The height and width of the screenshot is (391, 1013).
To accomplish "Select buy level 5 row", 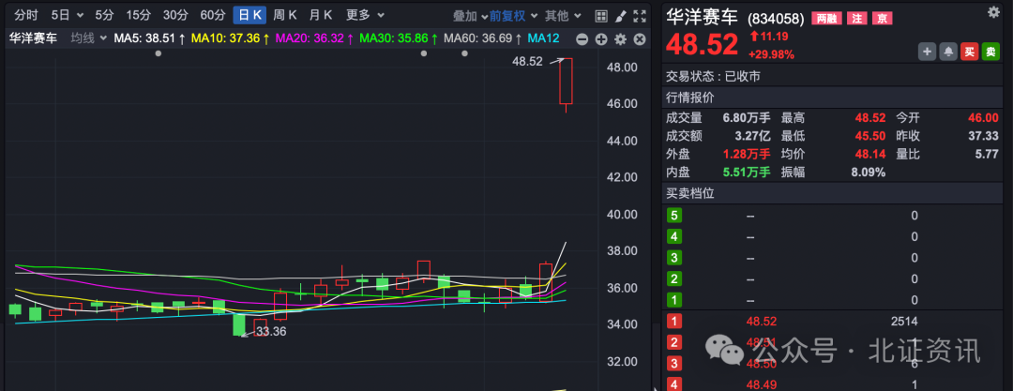I will coord(832,216).
